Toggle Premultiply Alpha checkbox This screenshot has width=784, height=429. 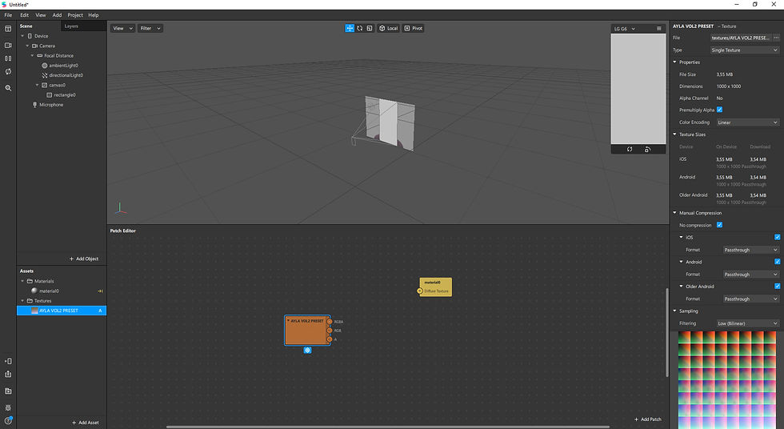click(x=719, y=110)
